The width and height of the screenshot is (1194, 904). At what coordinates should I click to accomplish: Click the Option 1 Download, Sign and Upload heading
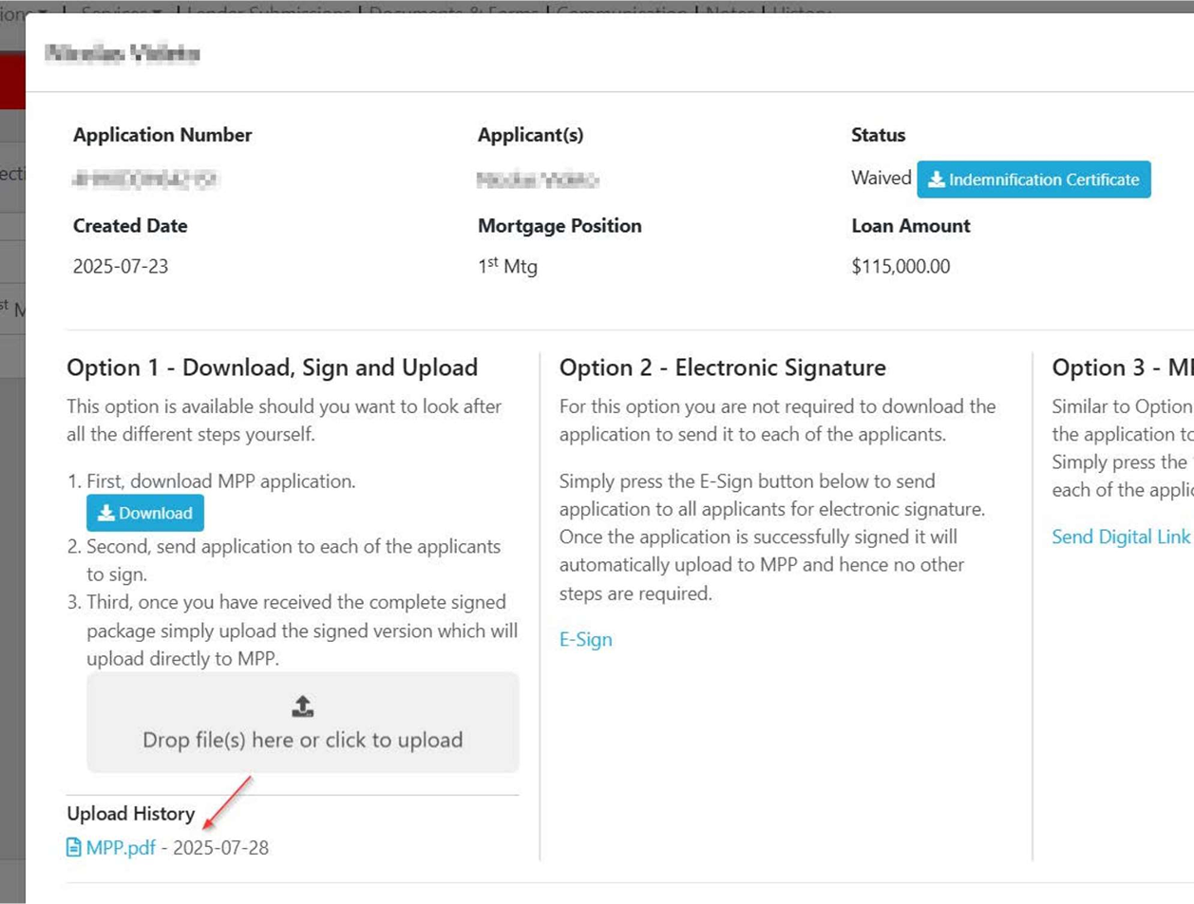[x=272, y=367]
